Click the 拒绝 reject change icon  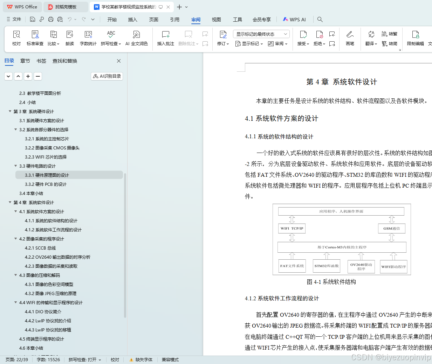pyautogui.click(x=319, y=34)
